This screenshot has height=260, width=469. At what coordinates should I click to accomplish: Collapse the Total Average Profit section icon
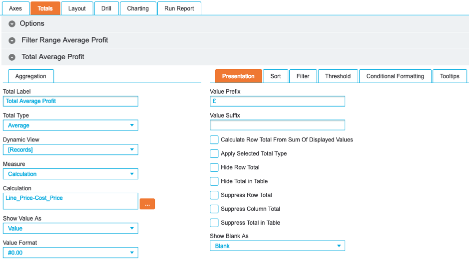pos(12,57)
